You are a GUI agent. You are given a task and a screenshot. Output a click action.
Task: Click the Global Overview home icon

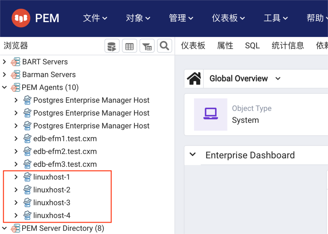coord(194,79)
